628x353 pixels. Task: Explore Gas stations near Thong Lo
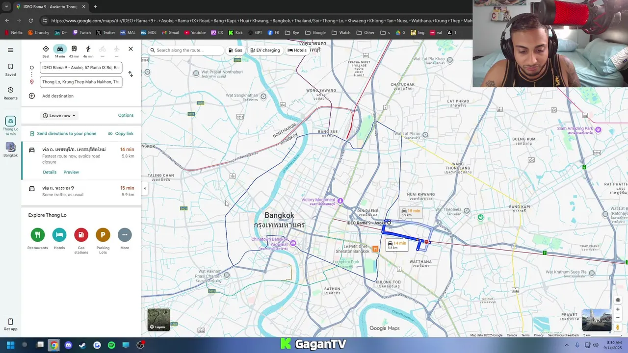(x=81, y=241)
